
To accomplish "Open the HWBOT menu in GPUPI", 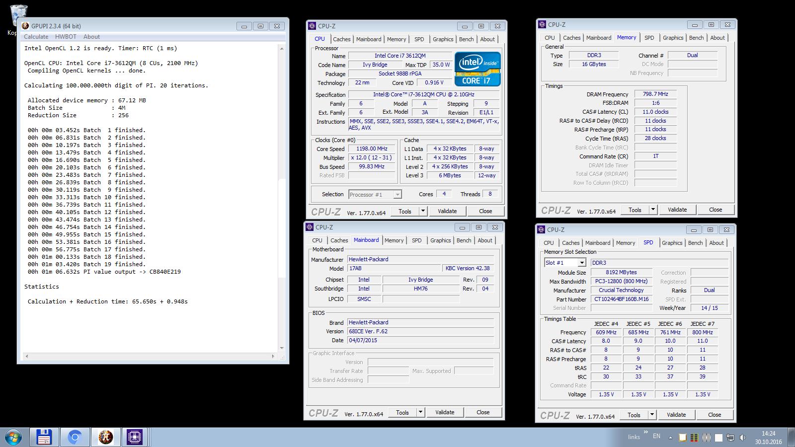I will click(66, 37).
